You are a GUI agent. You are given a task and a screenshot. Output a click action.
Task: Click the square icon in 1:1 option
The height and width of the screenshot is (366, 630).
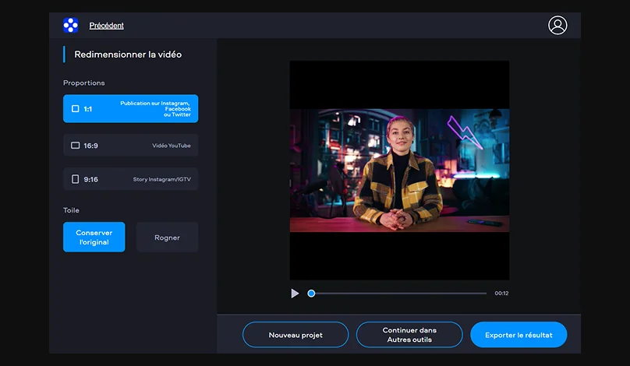coord(76,109)
